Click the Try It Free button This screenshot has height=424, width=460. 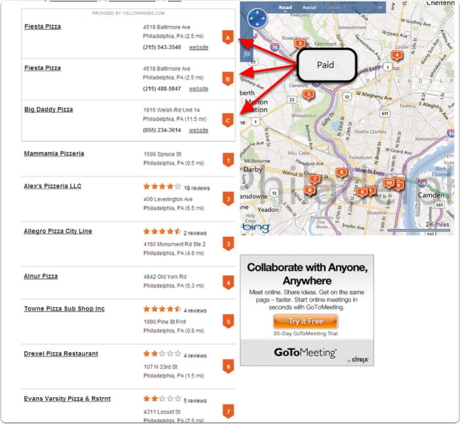306,322
